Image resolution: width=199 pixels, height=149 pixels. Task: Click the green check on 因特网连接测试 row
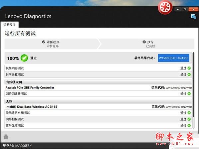(189, 93)
